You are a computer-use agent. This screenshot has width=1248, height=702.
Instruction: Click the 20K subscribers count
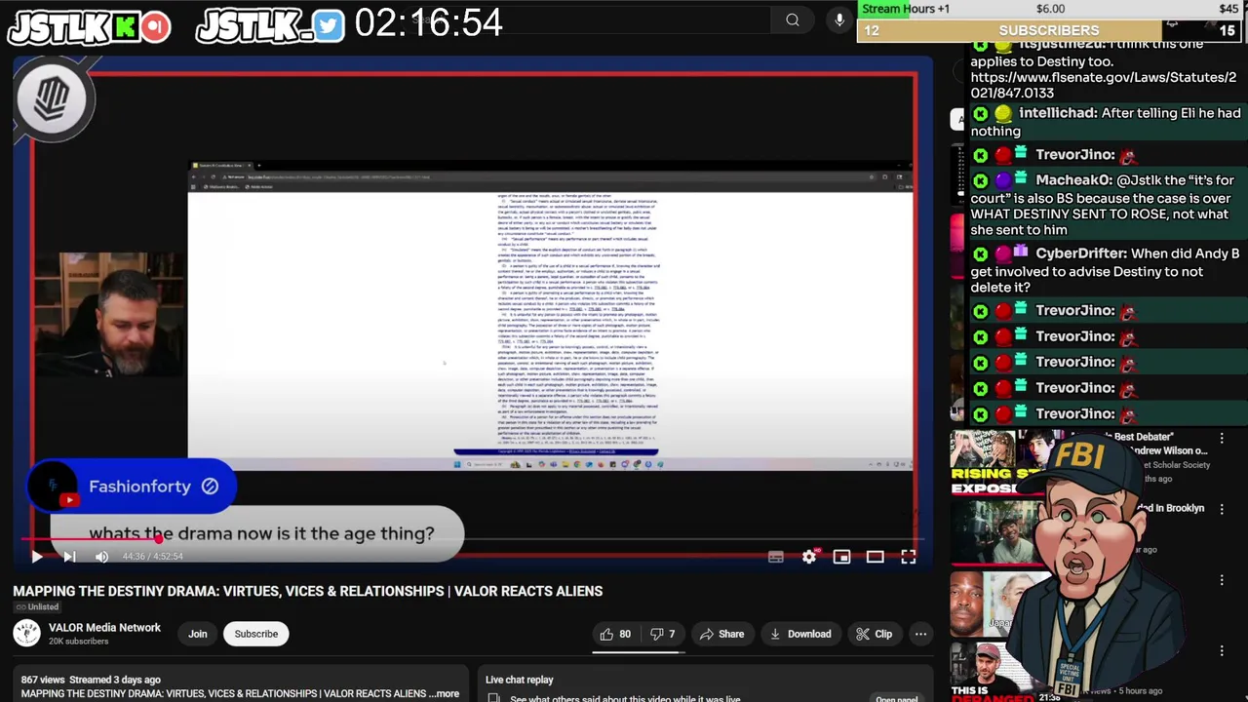[x=79, y=641]
